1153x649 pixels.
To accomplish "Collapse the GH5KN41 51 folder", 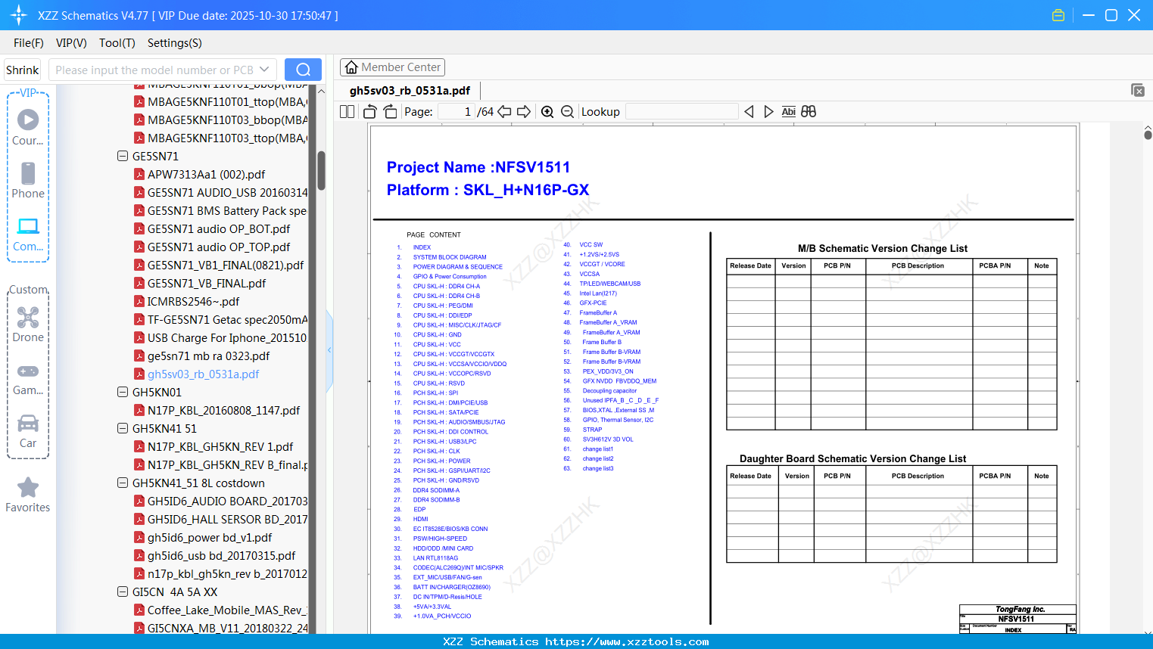I will [123, 429].
